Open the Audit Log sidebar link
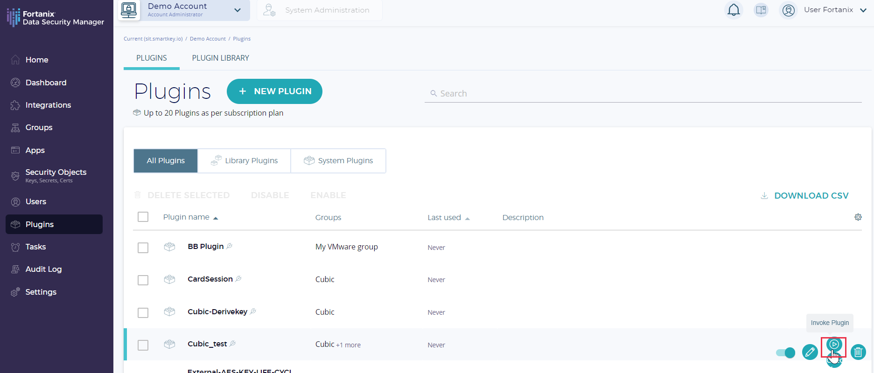This screenshot has width=874, height=373. 43,269
